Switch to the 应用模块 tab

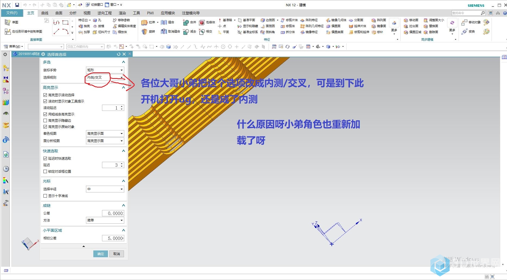point(168,13)
